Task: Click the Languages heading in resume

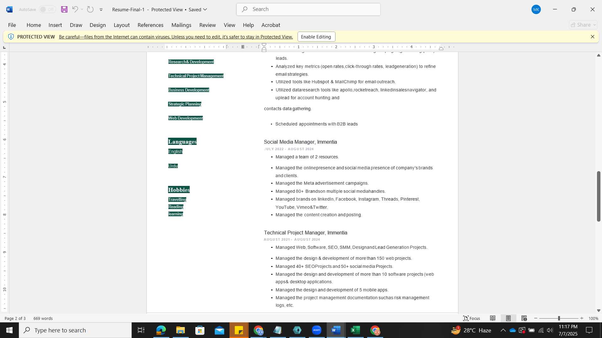Action: (182, 142)
